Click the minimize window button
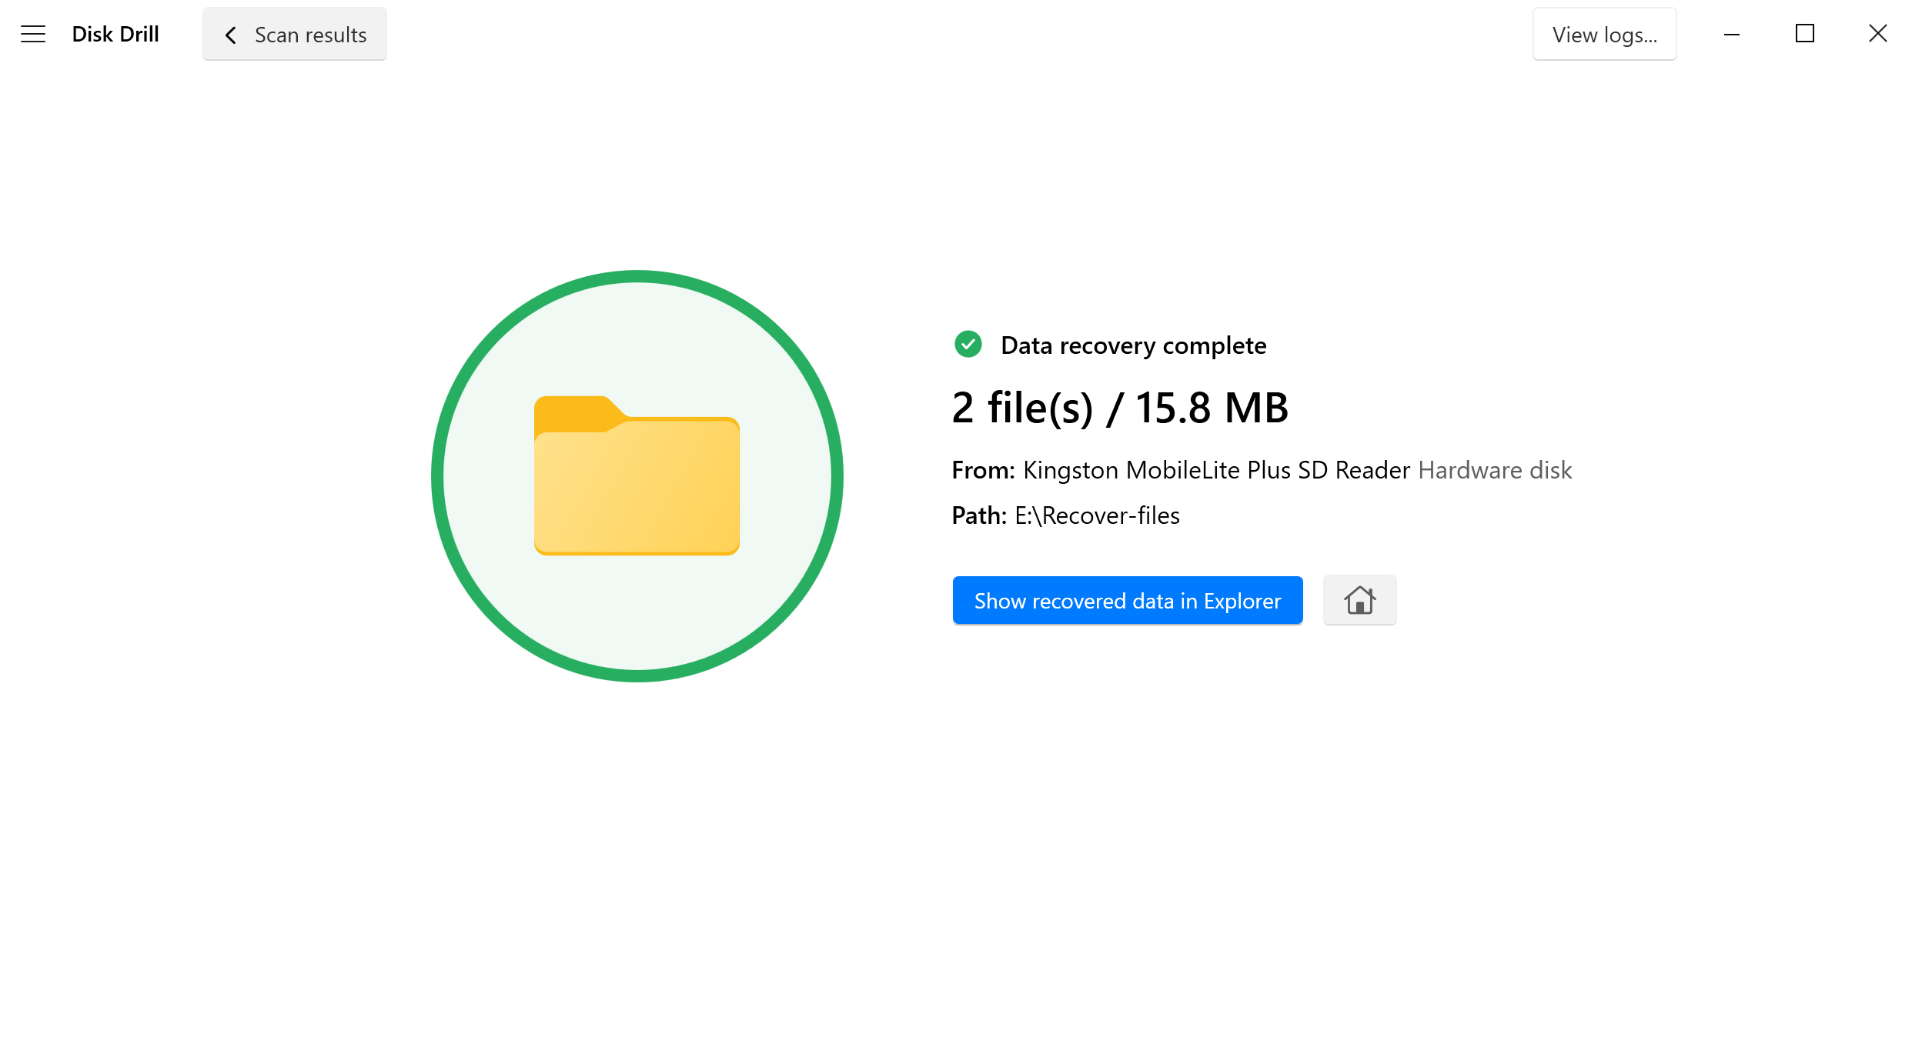The width and height of the screenshot is (1912, 1037). [1732, 35]
